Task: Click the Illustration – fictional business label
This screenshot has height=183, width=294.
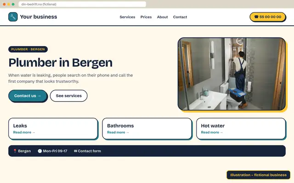Action: tap(258, 175)
